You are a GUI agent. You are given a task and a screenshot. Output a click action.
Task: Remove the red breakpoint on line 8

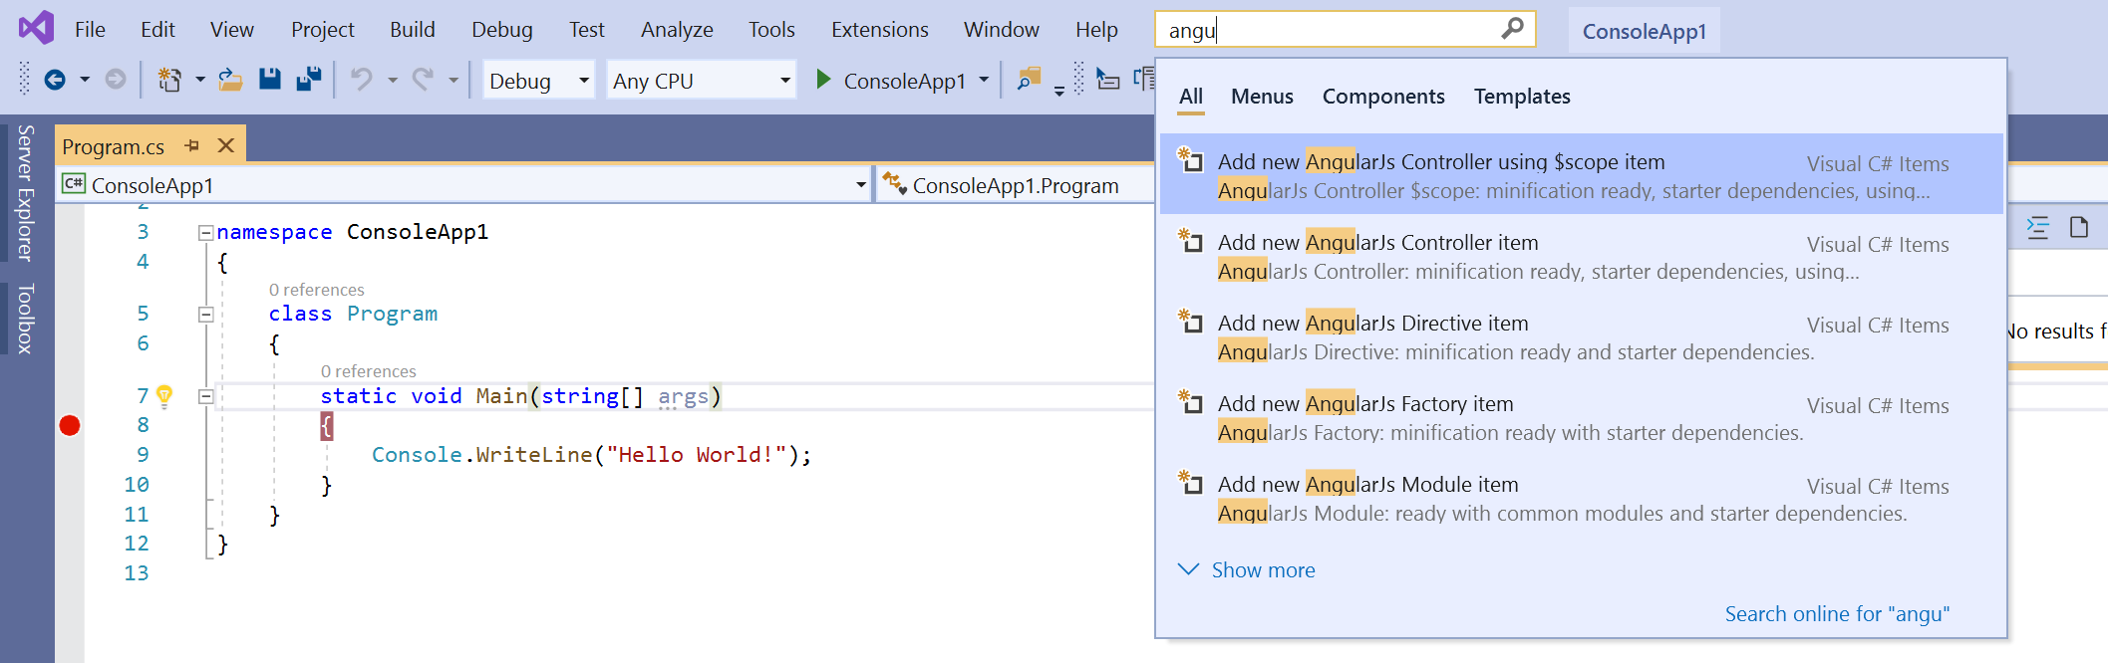[70, 426]
